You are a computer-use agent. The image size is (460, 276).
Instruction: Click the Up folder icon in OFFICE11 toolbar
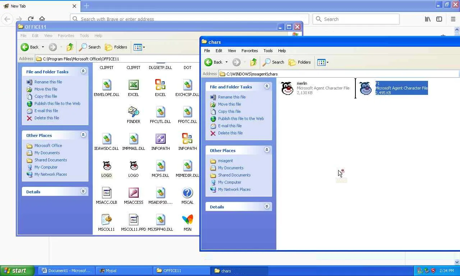pos(70,47)
